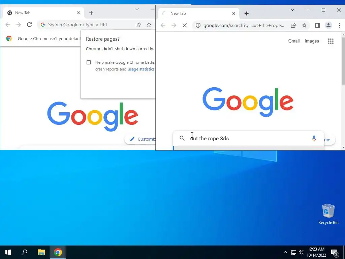Toggle Help make Google Chrome better checkbox

pyautogui.click(x=89, y=62)
